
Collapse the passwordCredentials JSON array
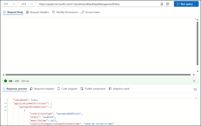pos(5,107)
